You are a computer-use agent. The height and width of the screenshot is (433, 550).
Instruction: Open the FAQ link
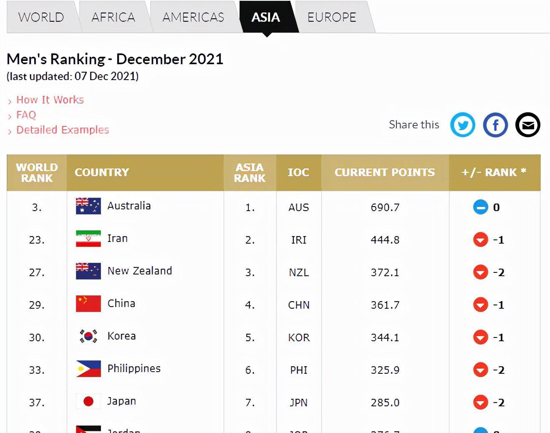[x=26, y=115]
